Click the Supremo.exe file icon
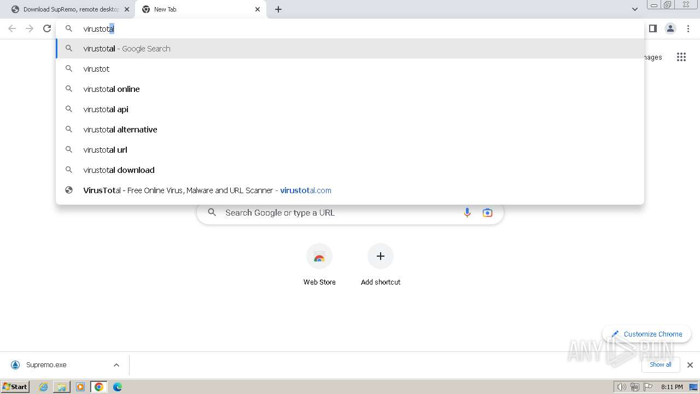The height and width of the screenshot is (394, 700). (x=15, y=365)
